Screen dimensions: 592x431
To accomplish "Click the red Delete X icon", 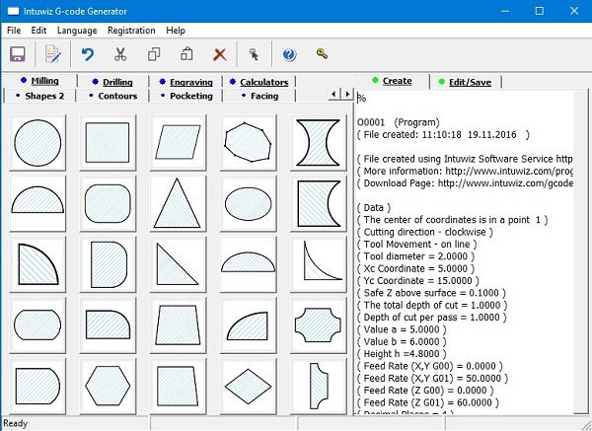I will [x=219, y=54].
